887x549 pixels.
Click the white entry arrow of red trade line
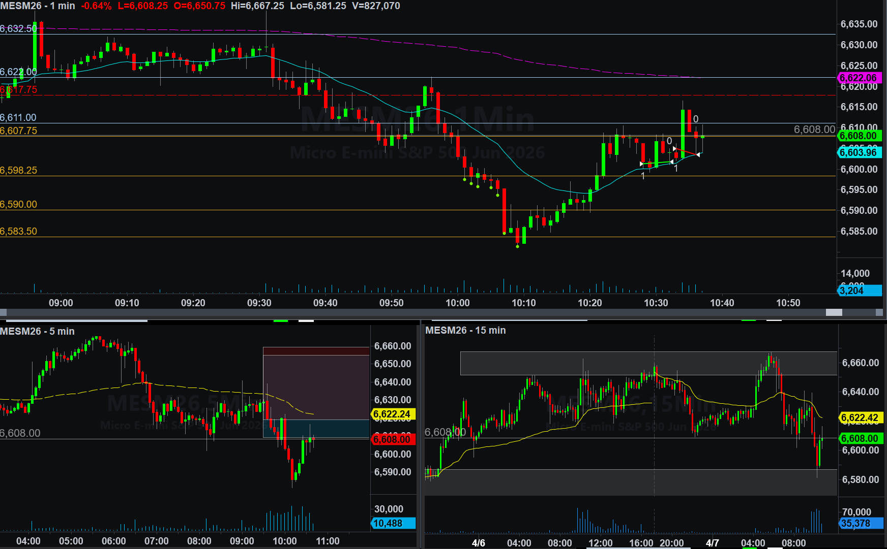[675, 149]
